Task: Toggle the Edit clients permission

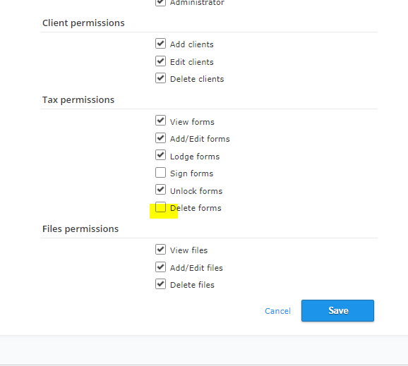Action: (x=160, y=61)
